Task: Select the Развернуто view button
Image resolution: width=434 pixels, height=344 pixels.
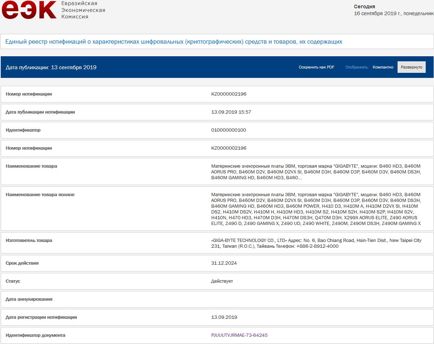Action: pyautogui.click(x=411, y=67)
